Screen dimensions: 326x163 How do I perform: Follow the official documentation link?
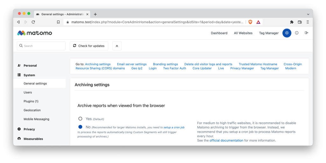pos(226,140)
